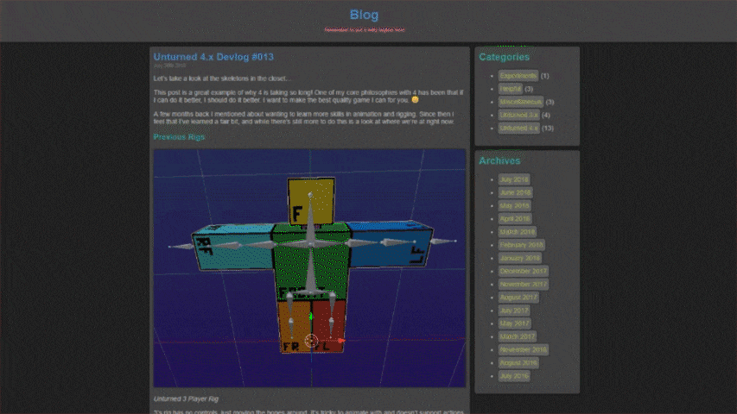
Task: Select the Experiments category
Action: tap(518, 76)
